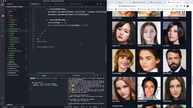
Task: Go forward in Chrome browser
Action: coord(112,6)
